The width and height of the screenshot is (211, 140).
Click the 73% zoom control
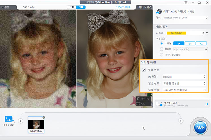[x=143, y=104]
